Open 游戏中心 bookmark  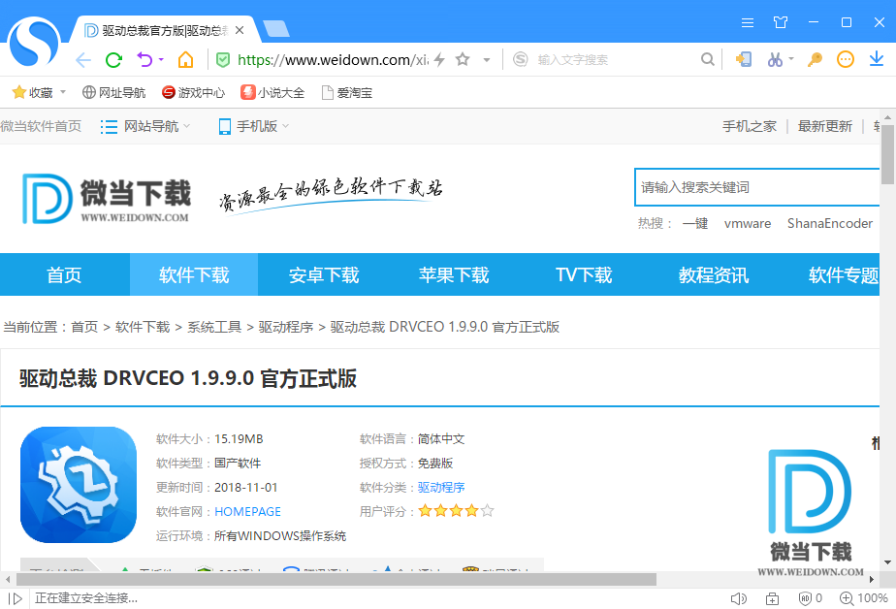click(193, 92)
